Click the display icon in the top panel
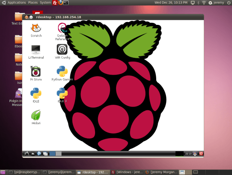This screenshot has width=232, height=175. [193, 3]
